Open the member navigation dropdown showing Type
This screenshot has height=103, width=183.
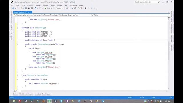(130, 15)
